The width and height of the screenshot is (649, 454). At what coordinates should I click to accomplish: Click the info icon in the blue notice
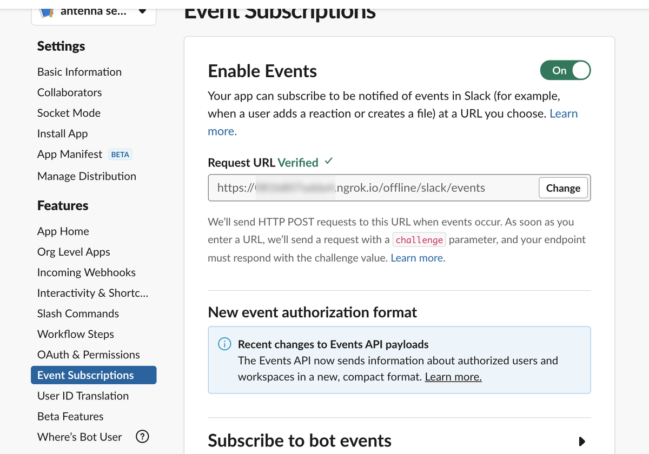pos(224,344)
